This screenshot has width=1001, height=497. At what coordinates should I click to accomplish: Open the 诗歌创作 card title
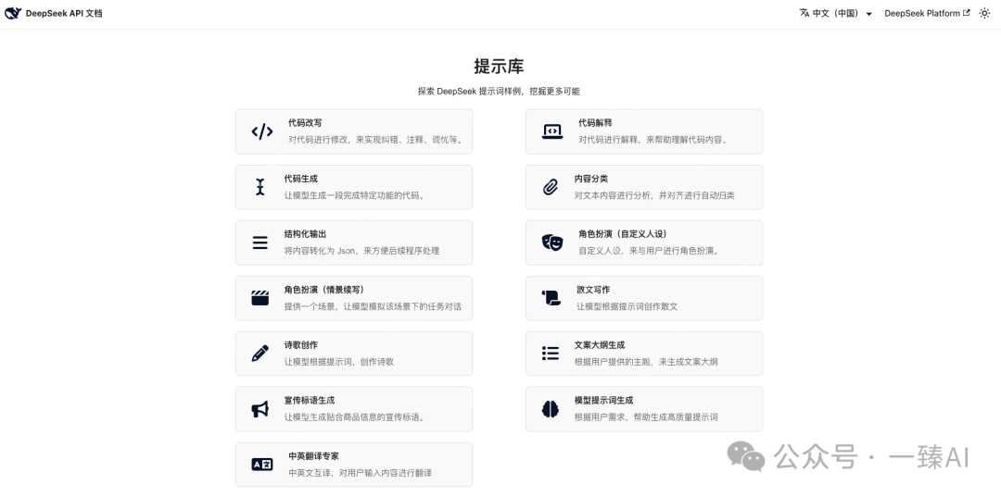click(x=300, y=345)
